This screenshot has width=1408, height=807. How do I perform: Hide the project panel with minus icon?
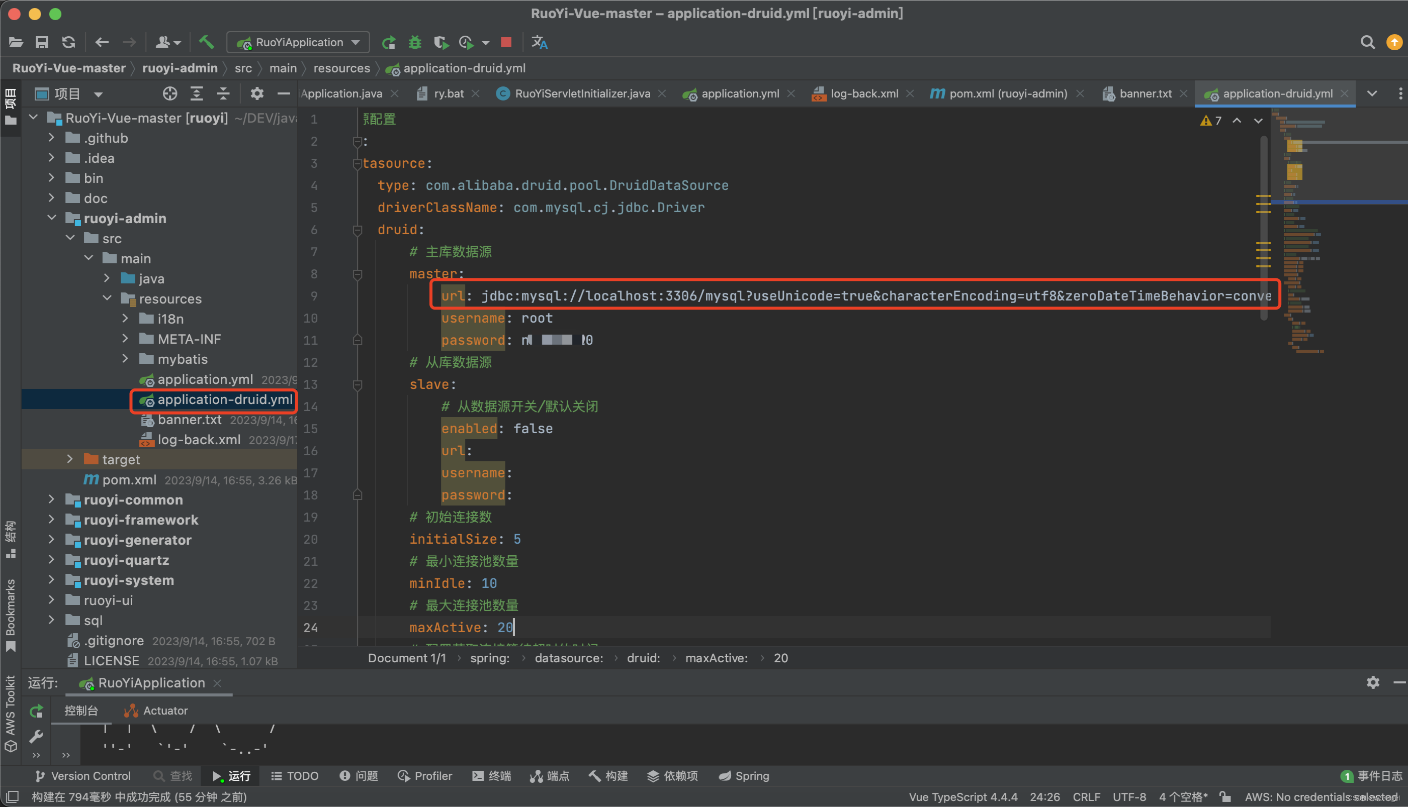point(284,93)
